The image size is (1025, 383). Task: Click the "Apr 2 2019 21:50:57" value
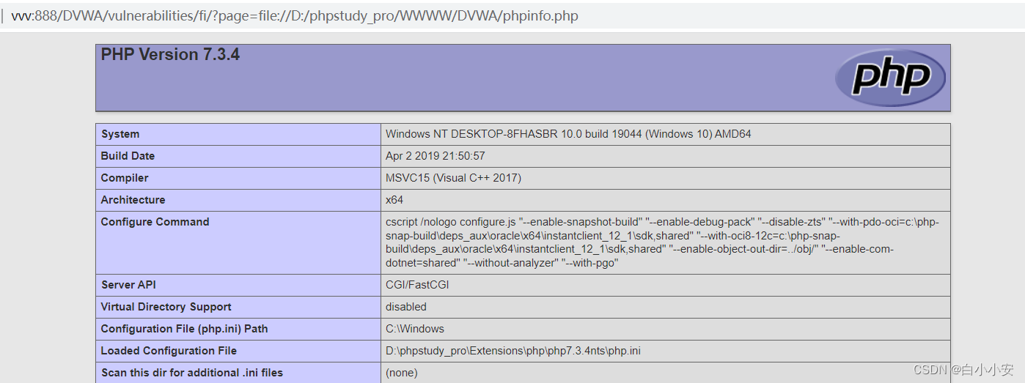click(435, 156)
